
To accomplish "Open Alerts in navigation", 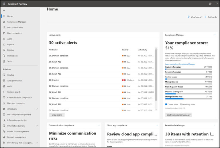I will (x=10, y=39).
